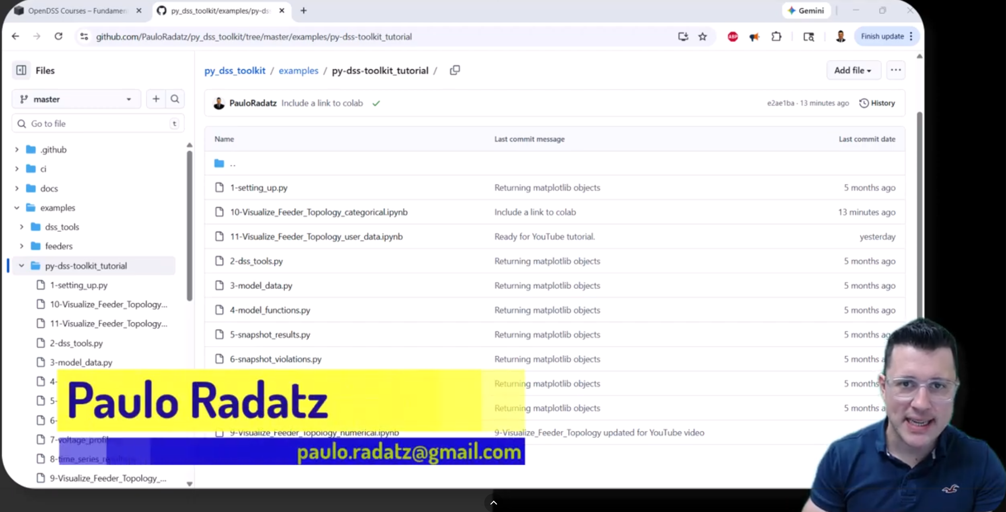
Task: Open the more options ellipsis button
Action: click(896, 70)
